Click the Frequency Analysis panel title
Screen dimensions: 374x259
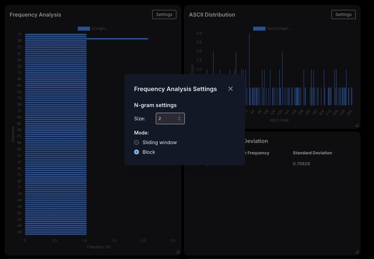coord(35,15)
